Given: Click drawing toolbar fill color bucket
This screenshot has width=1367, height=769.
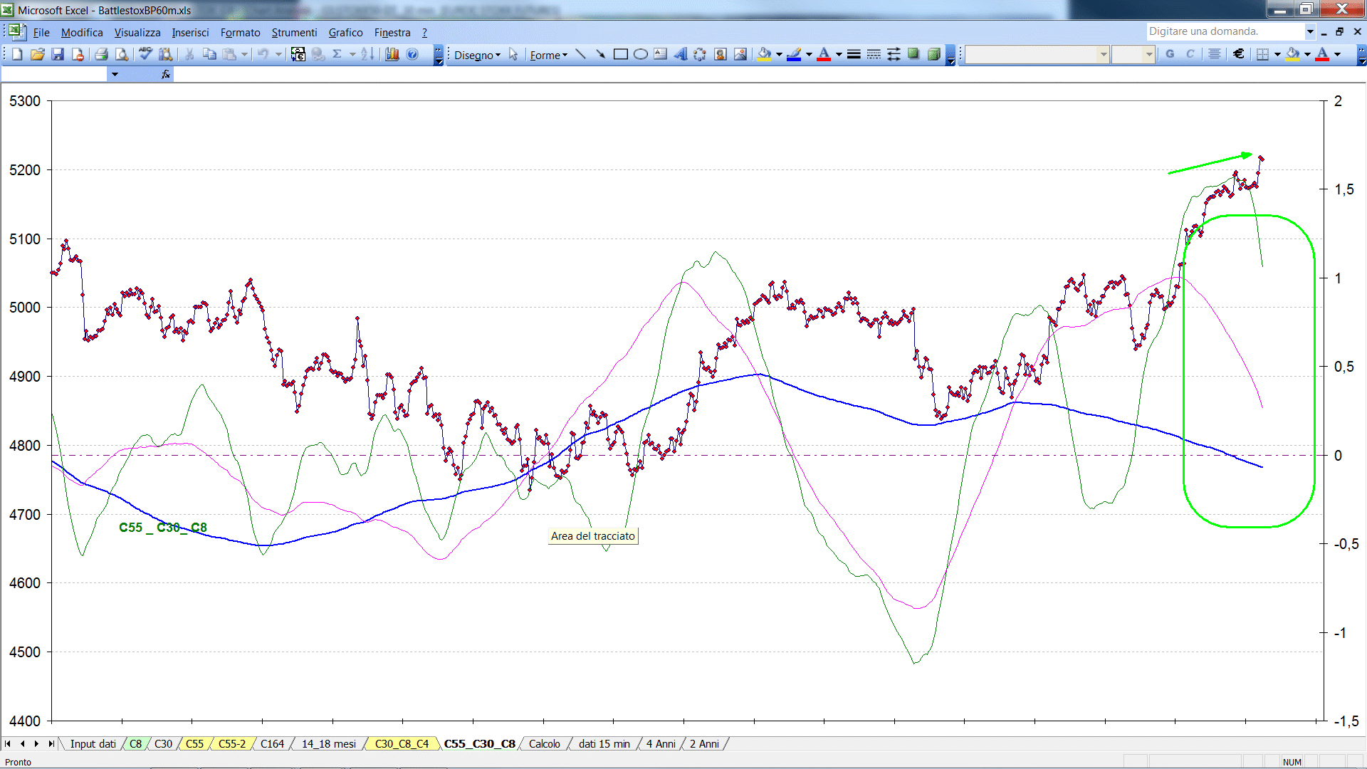Looking at the screenshot, I should tap(765, 54).
